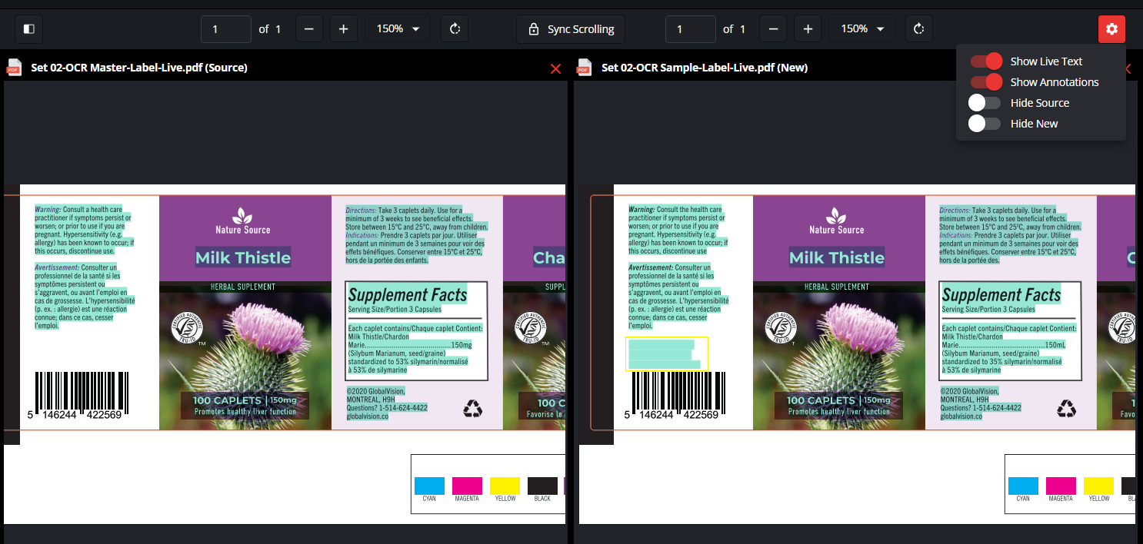This screenshot has height=544, width=1143.
Task: Rotate the new document view
Action: coord(918,29)
